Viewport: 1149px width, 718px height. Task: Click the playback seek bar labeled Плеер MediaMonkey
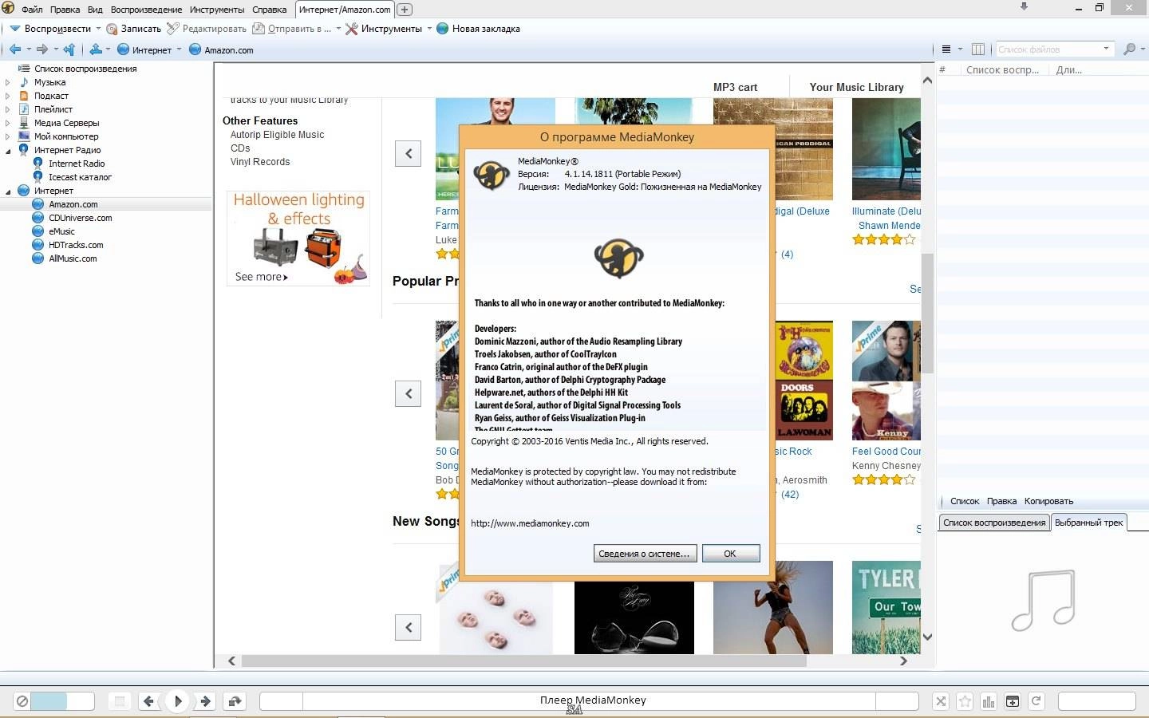coord(589,700)
